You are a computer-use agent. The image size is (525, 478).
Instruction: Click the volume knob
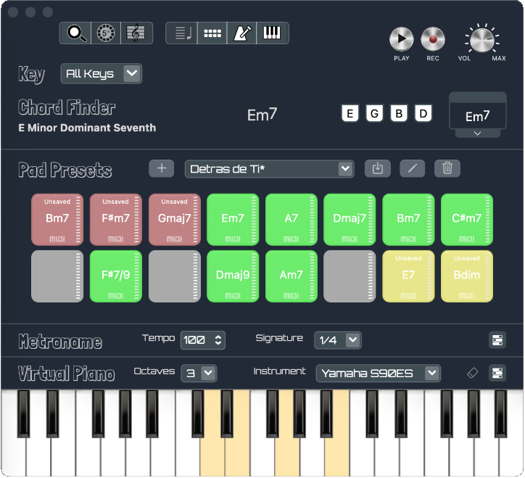coord(480,39)
